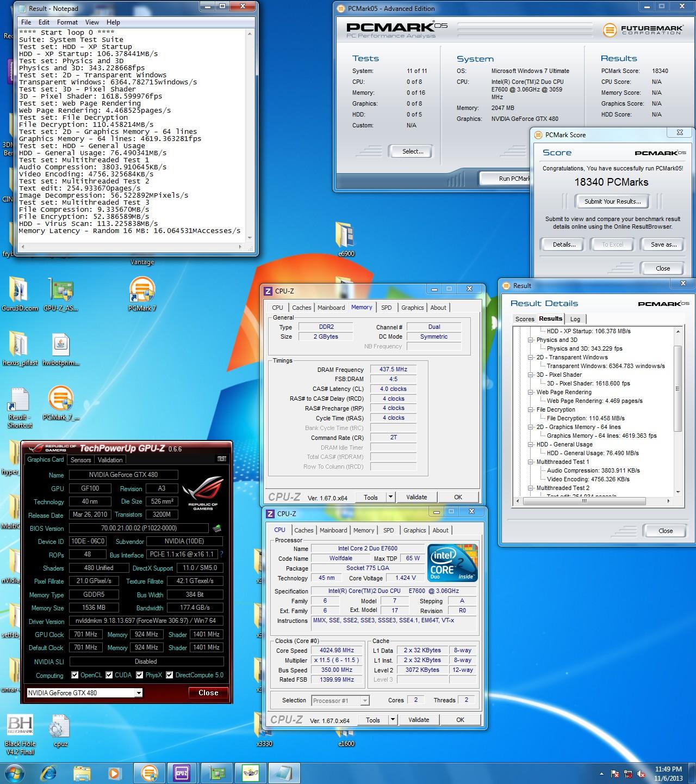Select the PCMark_7_... installer icon on desktop
The height and width of the screenshot is (784, 696).
coord(61,403)
